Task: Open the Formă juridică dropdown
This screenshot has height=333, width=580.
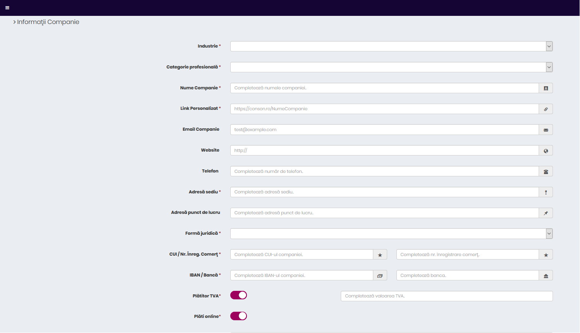Action: 391,234
